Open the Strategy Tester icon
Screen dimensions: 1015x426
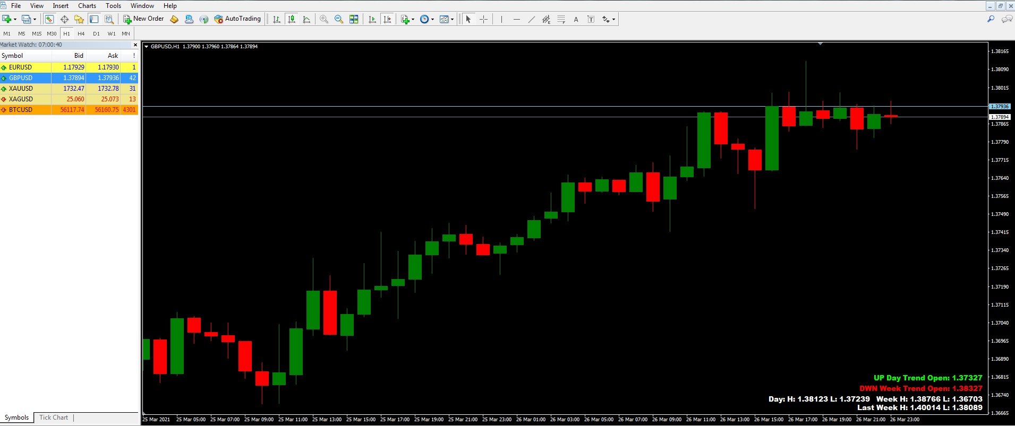[109, 19]
